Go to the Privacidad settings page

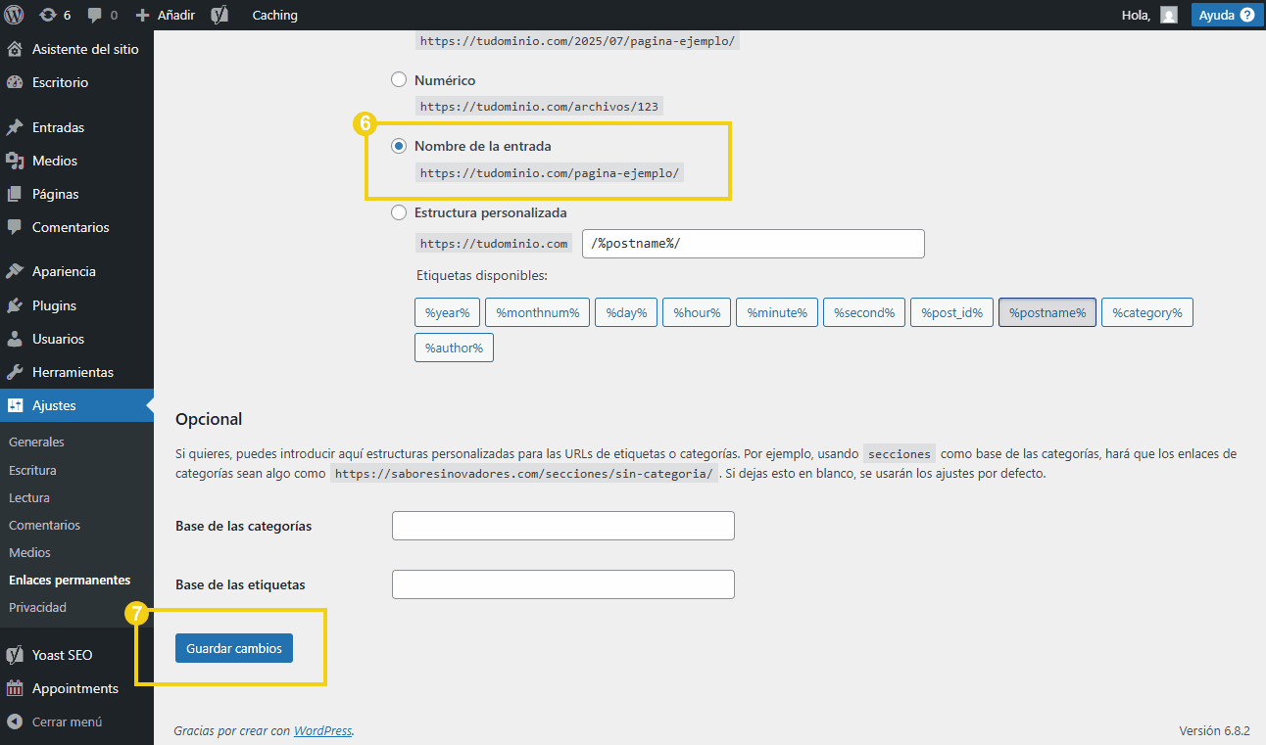(x=37, y=607)
